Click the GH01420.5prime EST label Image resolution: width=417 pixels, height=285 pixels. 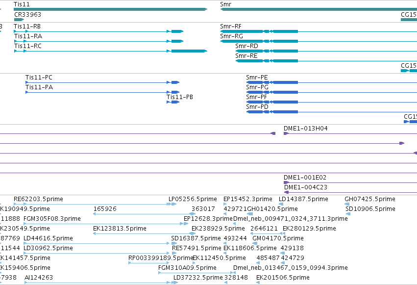272,209
